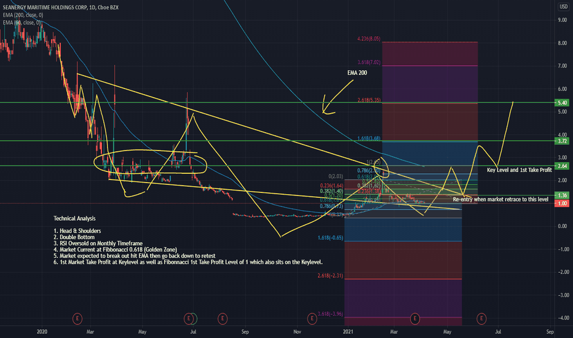Click the 0.00 value on the price axis
This screenshot has width=573, height=338.
coord(562,226)
